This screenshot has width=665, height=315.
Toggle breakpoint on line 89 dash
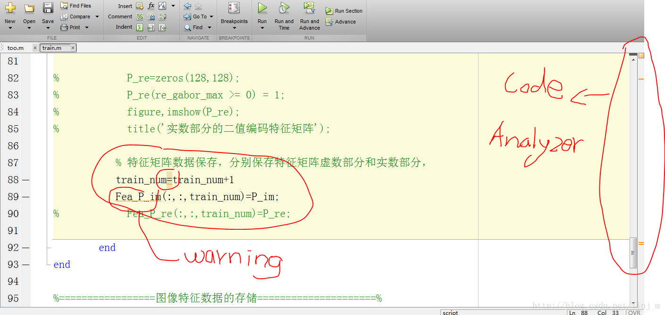(25, 197)
